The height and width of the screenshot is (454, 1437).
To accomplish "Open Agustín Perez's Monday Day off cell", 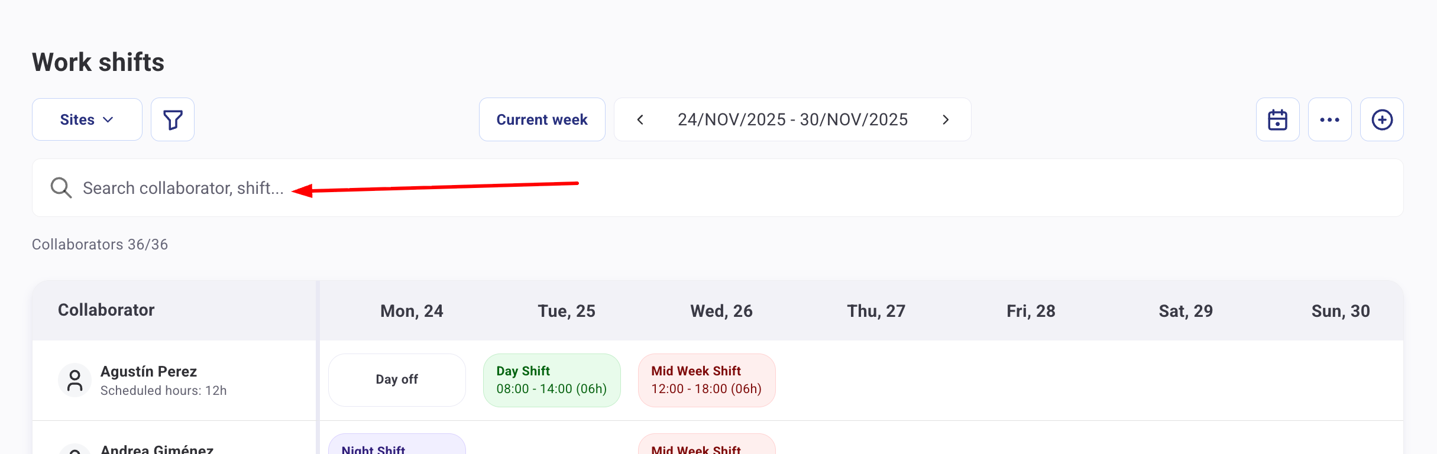I will (x=397, y=380).
